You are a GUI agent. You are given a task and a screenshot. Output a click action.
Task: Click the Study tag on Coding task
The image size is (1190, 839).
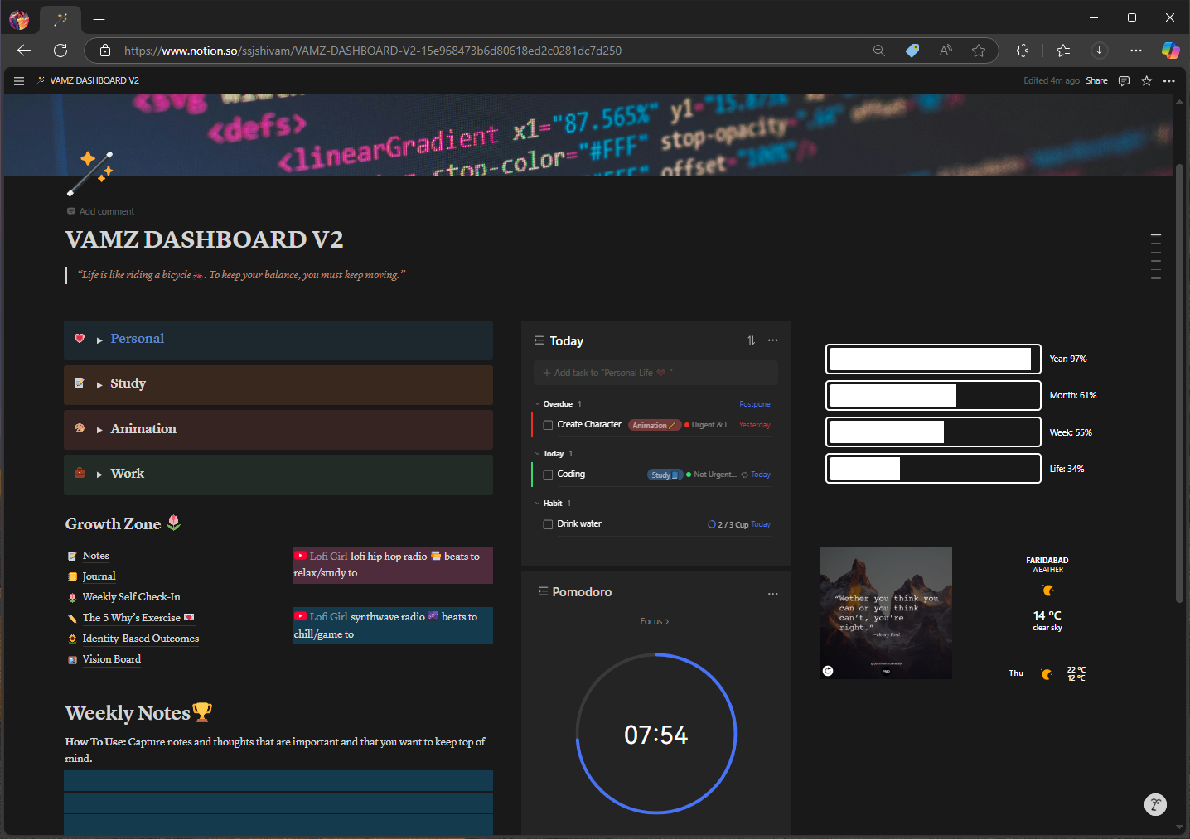tap(665, 475)
